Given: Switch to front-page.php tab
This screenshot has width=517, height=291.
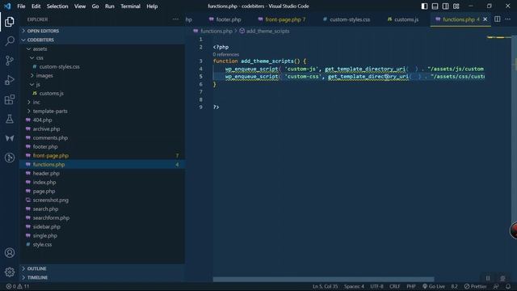Looking at the screenshot, I should [283, 19].
